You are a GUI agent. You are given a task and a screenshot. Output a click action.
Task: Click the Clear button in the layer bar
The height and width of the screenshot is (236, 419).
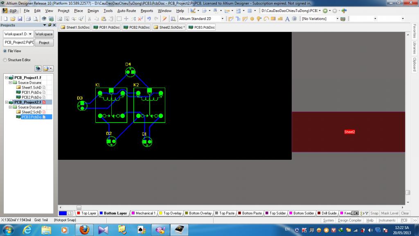click(405, 213)
